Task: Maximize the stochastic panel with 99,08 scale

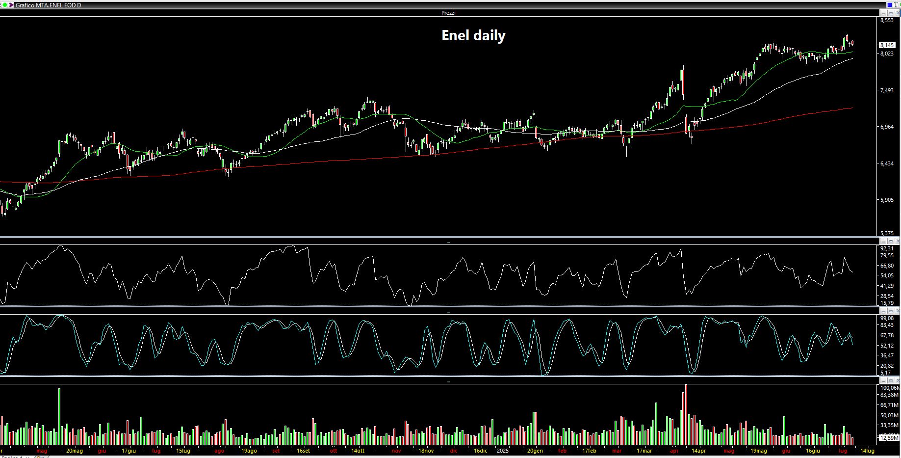Action: (x=891, y=311)
